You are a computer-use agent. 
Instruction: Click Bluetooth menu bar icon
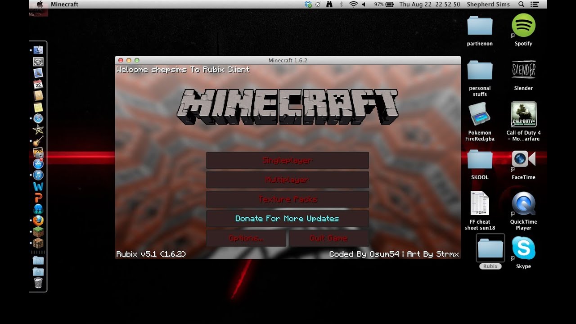(341, 4)
